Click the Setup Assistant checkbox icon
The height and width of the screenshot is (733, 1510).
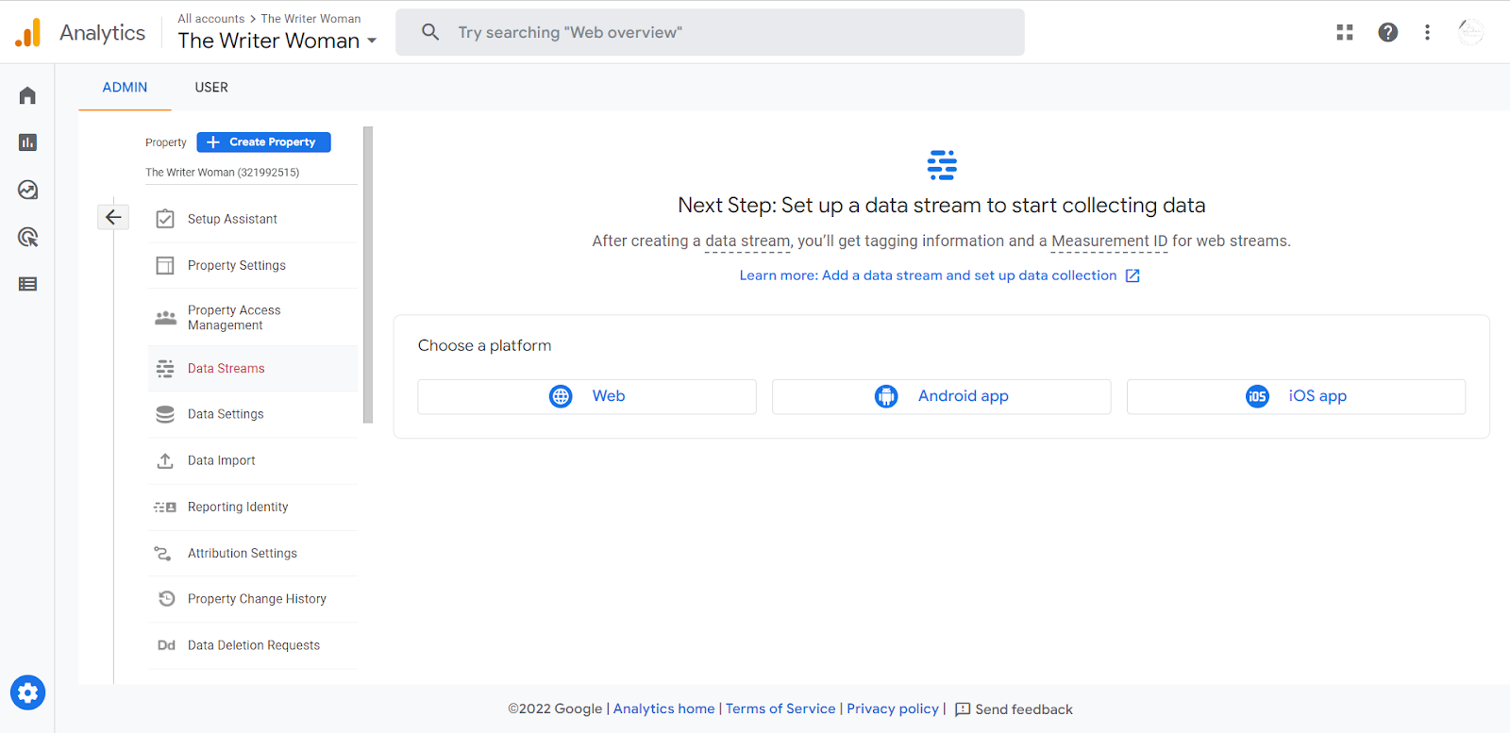tap(165, 219)
